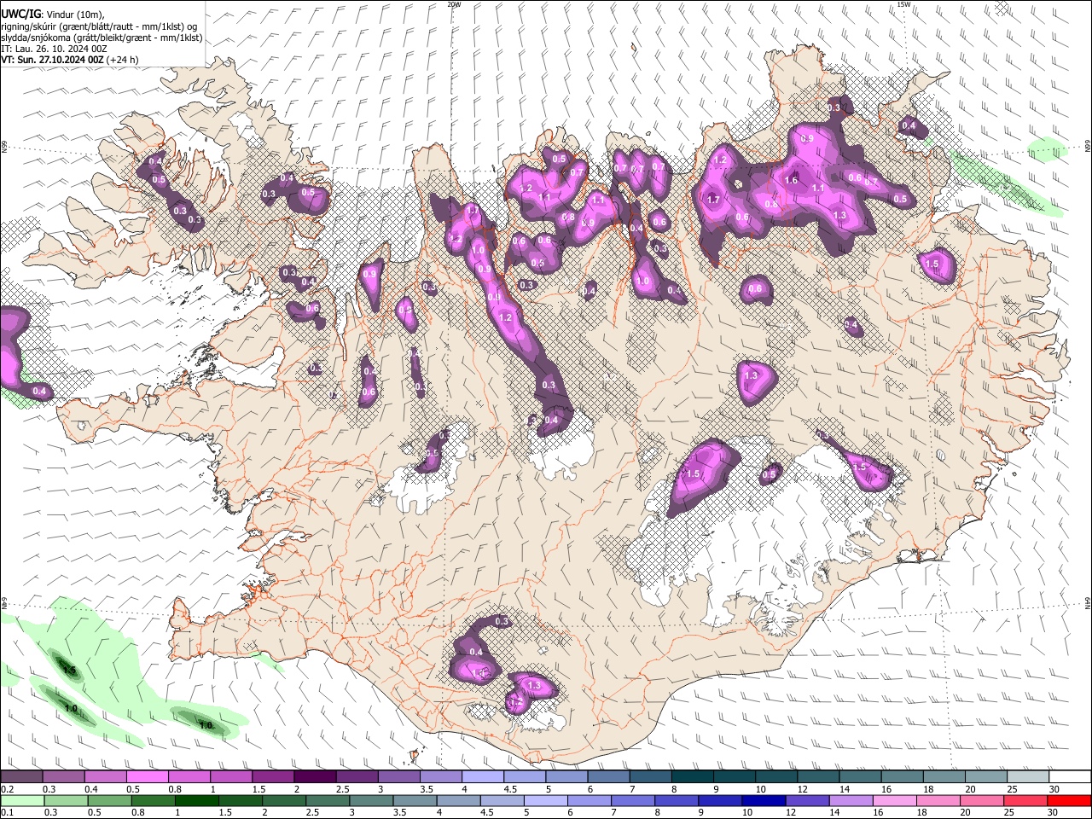Click the '2.5' label on the top legend row
The width and height of the screenshot is (1092, 819).
[x=342, y=789]
